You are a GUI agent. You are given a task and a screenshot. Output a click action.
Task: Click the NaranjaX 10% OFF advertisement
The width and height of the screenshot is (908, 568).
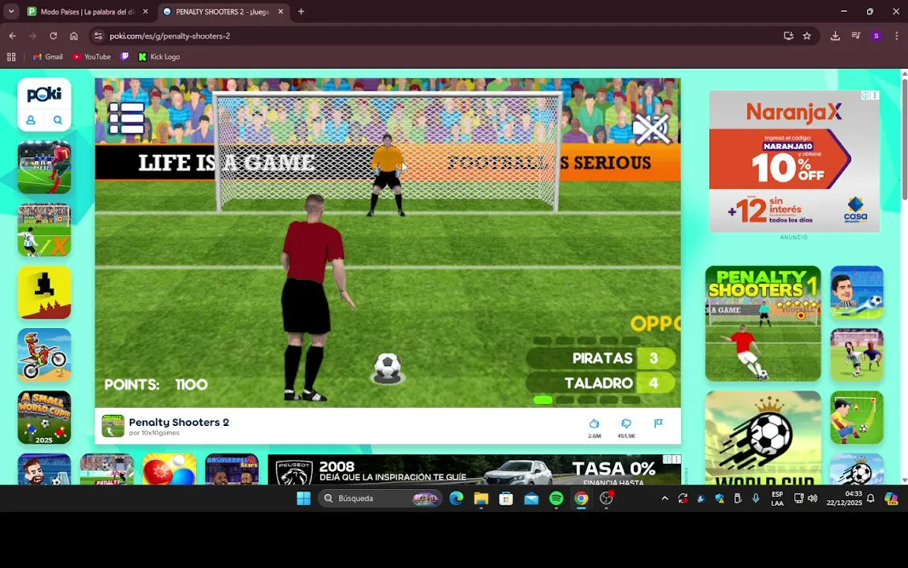coord(794,161)
